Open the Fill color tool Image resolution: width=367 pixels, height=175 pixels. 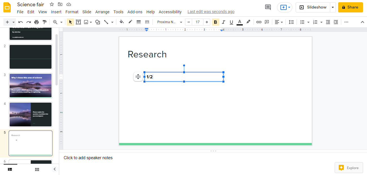[x=122, y=22]
